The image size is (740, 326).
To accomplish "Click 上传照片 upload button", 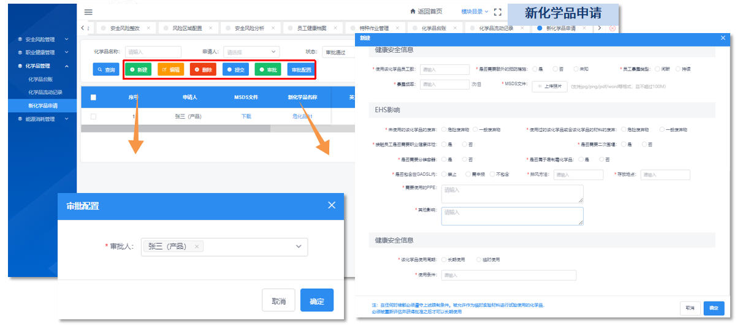I will pyautogui.click(x=549, y=86).
